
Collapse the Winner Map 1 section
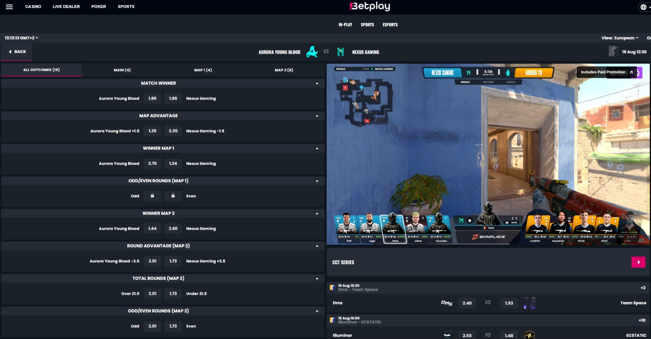pos(317,148)
